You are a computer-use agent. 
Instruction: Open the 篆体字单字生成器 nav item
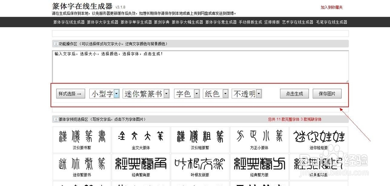(136, 22)
